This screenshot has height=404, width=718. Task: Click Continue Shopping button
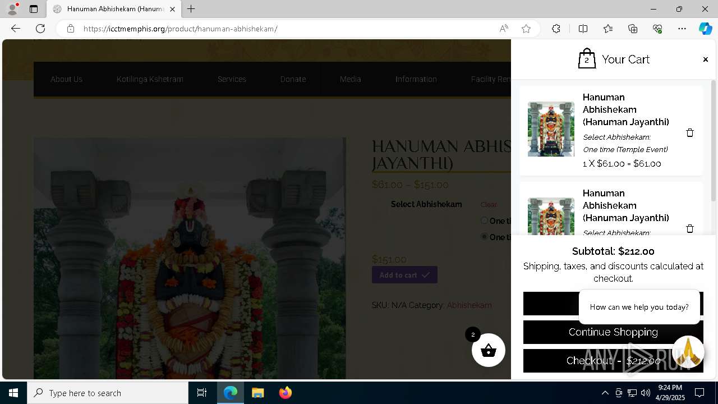613,332
